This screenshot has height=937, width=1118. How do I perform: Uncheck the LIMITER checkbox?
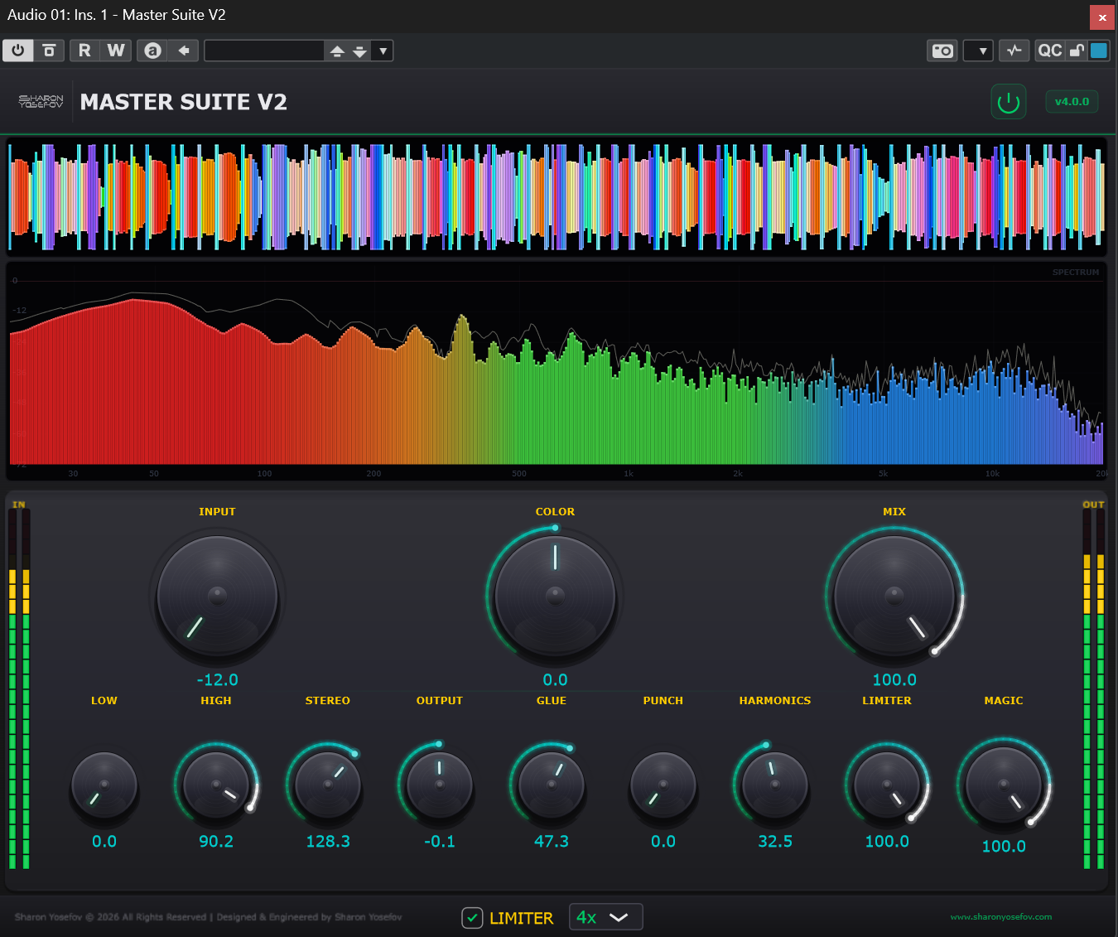pos(472,918)
